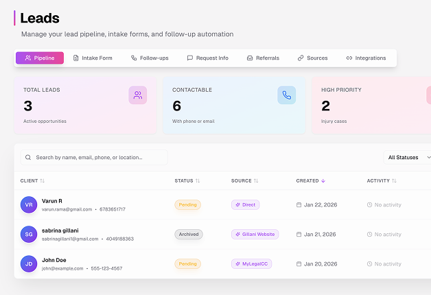The height and width of the screenshot is (295, 431).
Task: Sort by Source column arrows
Action: 256,180
